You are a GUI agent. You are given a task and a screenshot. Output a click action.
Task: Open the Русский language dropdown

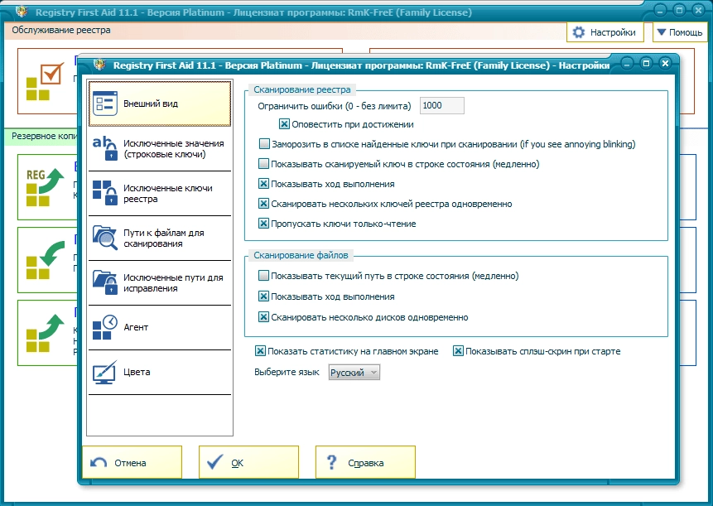point(354,373)
